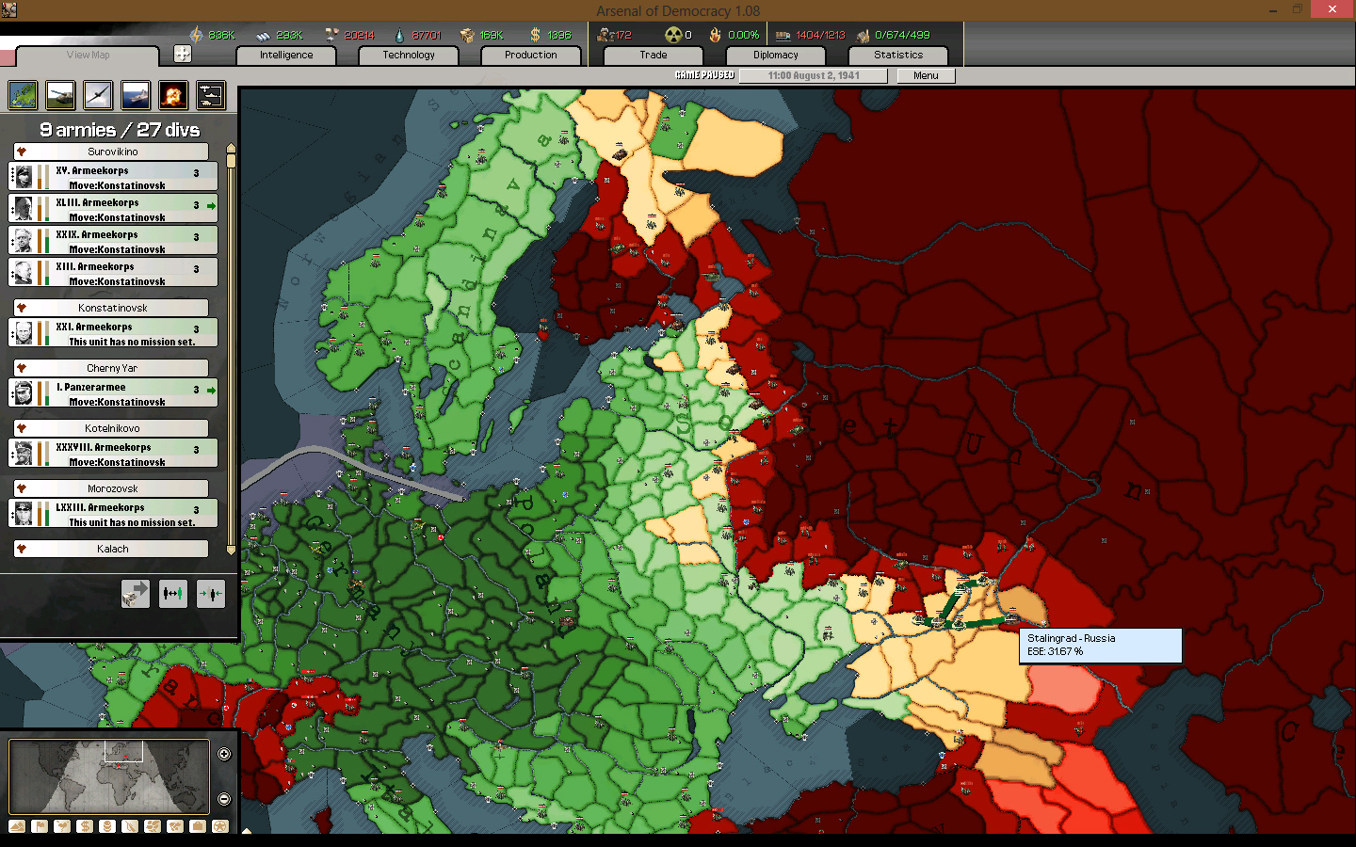Switch to the View Map tab

coord(88,55)
